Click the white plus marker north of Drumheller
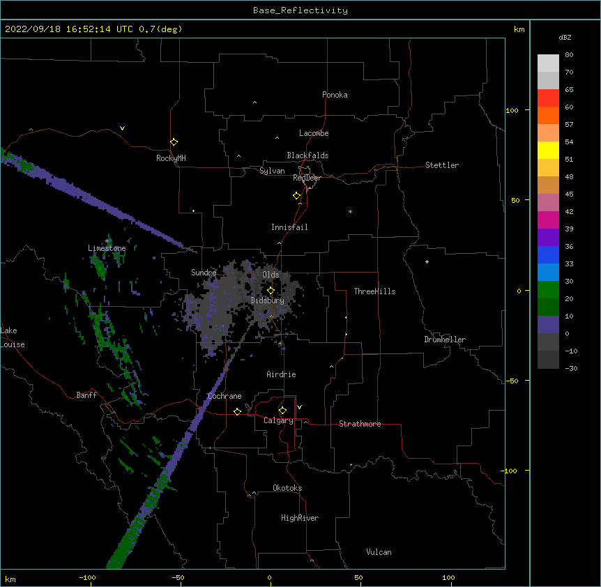Viewport: 601px width, 587px height. pos(427,261)
